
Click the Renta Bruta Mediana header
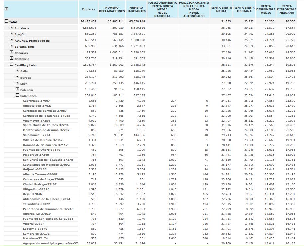(244, 9)
